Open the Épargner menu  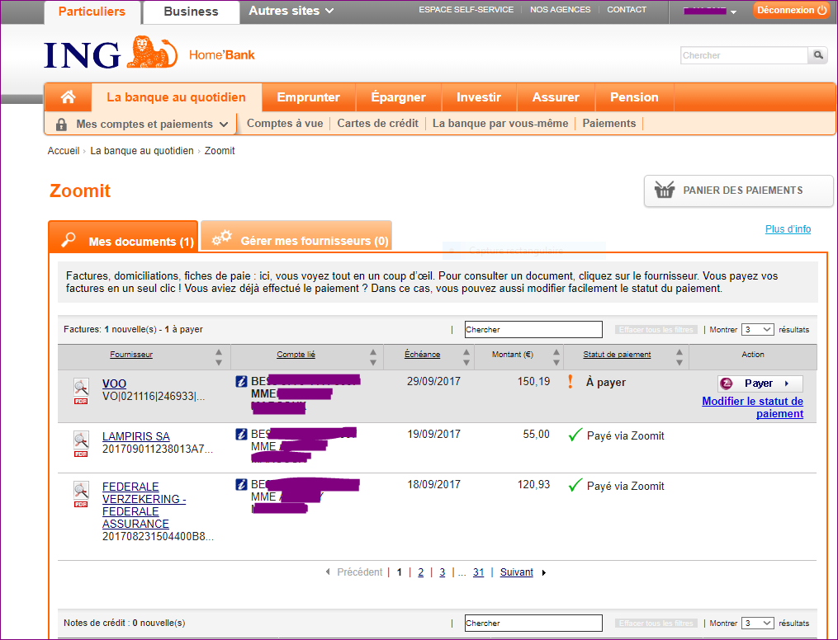(398, 97)
